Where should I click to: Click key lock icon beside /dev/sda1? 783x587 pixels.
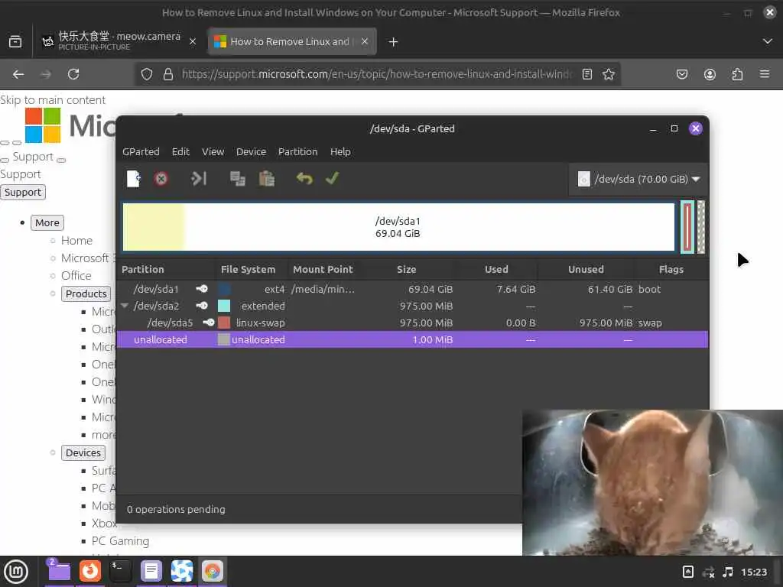coord(202,289)
